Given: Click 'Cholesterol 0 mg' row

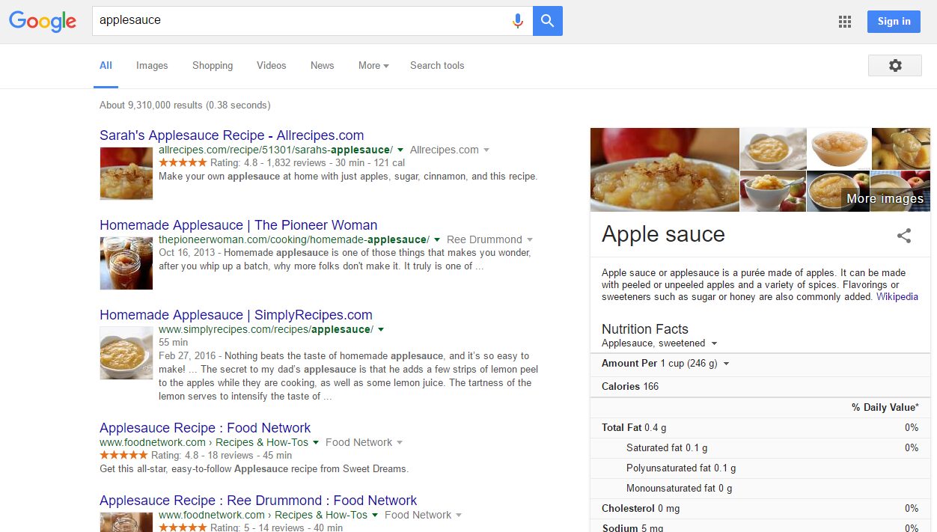Looking at the screenshot, I should (760, 509).
